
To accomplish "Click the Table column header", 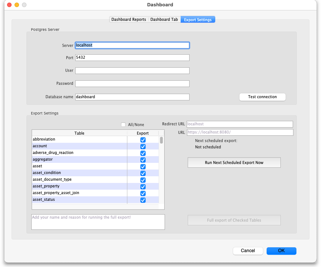I will (79, 133).
